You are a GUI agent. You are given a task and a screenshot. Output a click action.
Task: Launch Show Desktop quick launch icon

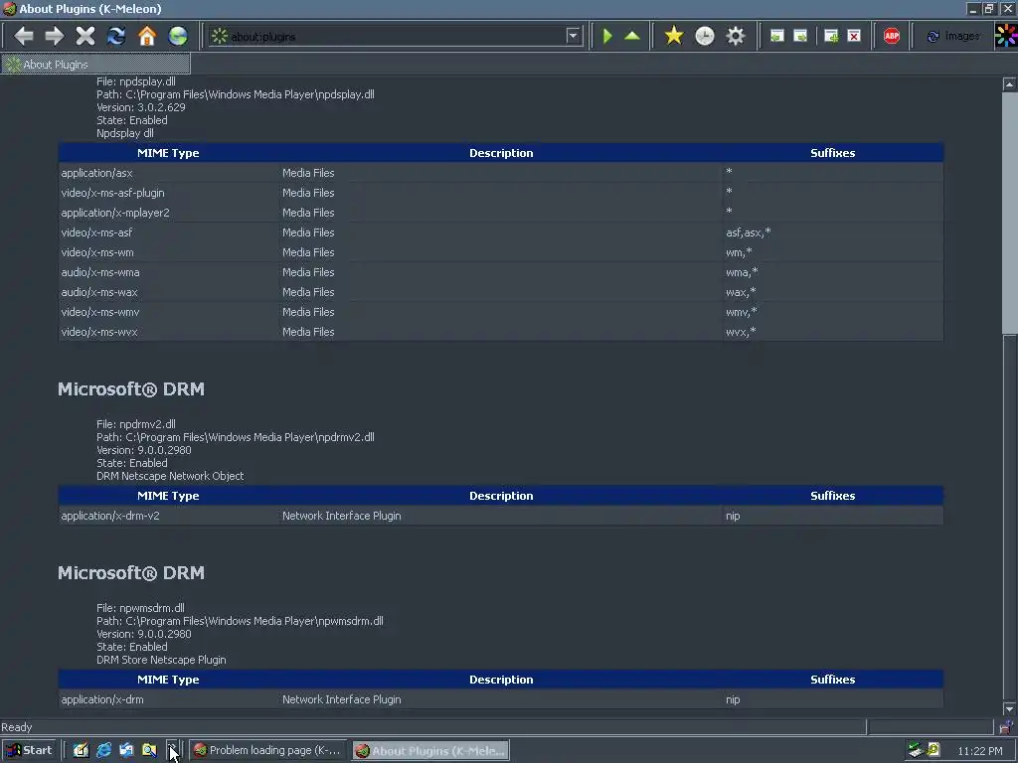pyautogui.click(x=81, y=750)
